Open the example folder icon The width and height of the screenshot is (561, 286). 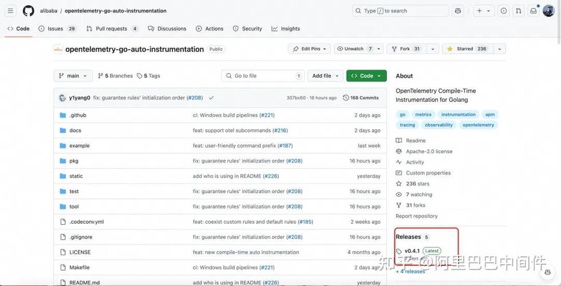(63, 145)
